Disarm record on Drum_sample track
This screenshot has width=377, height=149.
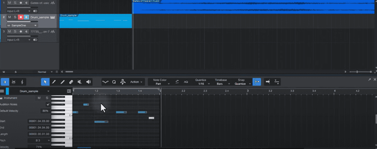click(21, 17)
